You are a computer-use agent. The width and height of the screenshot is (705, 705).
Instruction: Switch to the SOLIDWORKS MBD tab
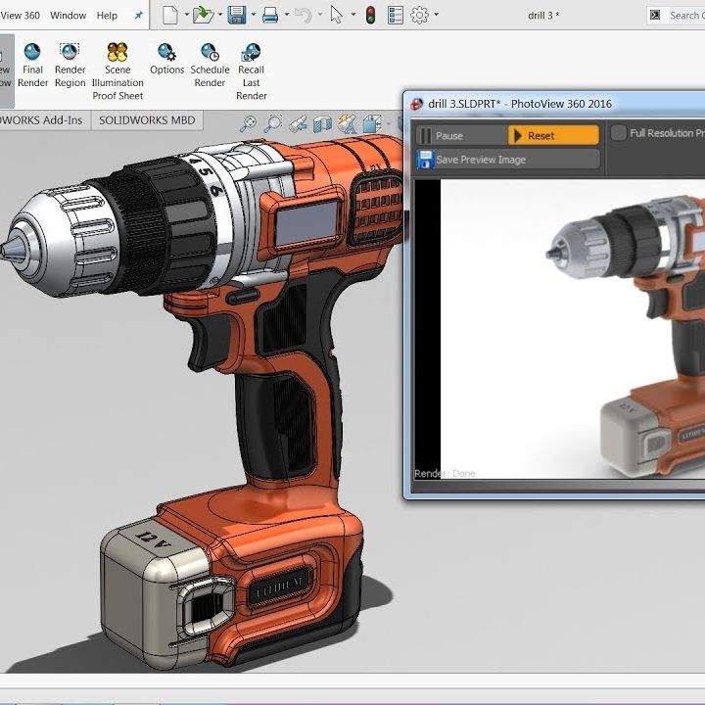pyautogui.click(x=147, y=120)
